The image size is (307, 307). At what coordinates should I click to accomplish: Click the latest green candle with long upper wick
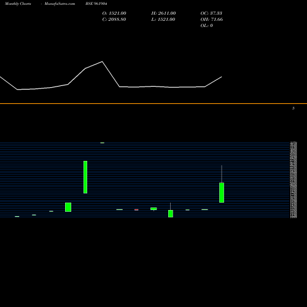coord(222,192)
